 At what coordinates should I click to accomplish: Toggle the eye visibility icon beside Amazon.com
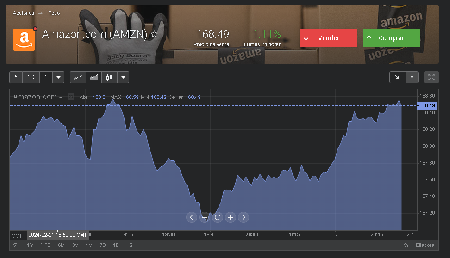coord(70,97)
